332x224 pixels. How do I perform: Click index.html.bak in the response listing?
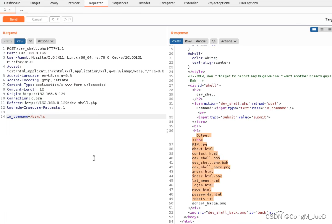207,176
